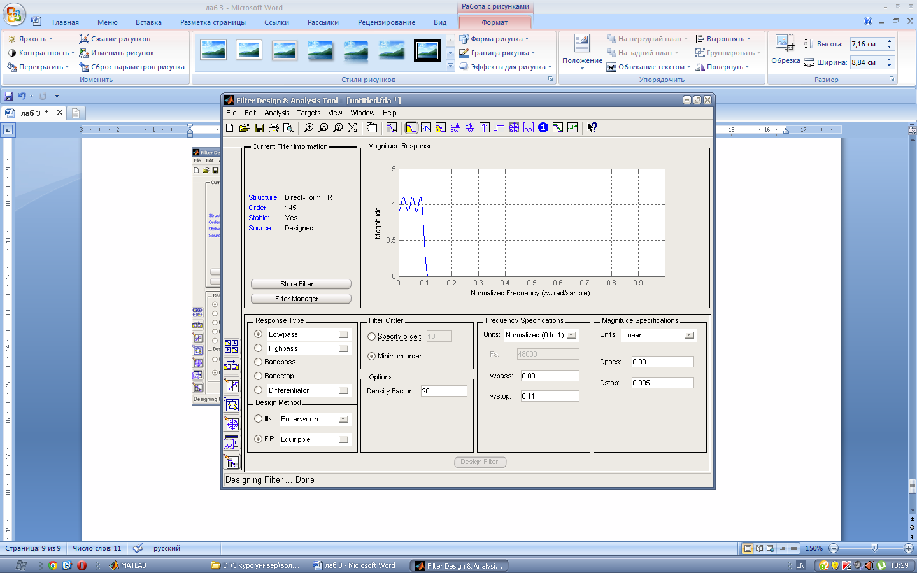
Task: Click Dstop magnitude input field
Action: [662, 383]
